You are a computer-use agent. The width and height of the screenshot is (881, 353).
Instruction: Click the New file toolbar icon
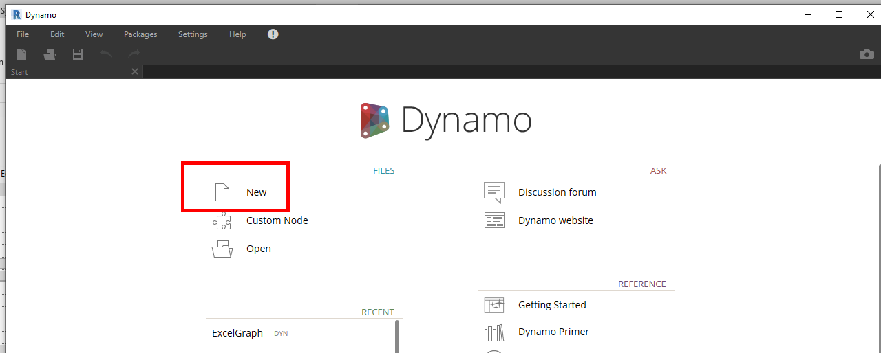pos(22,54)
